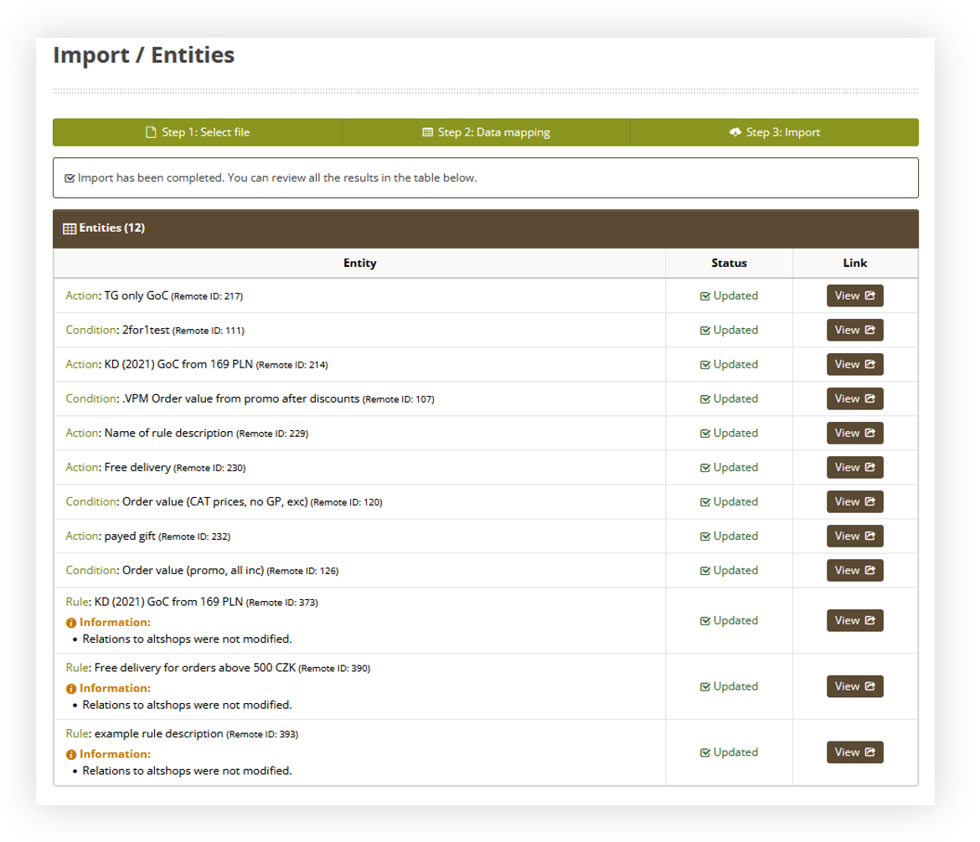The width and height of the screenshot is (980, 842).
Task: Click Updated check icon for Remote ID 126
Action: (705, 571)
